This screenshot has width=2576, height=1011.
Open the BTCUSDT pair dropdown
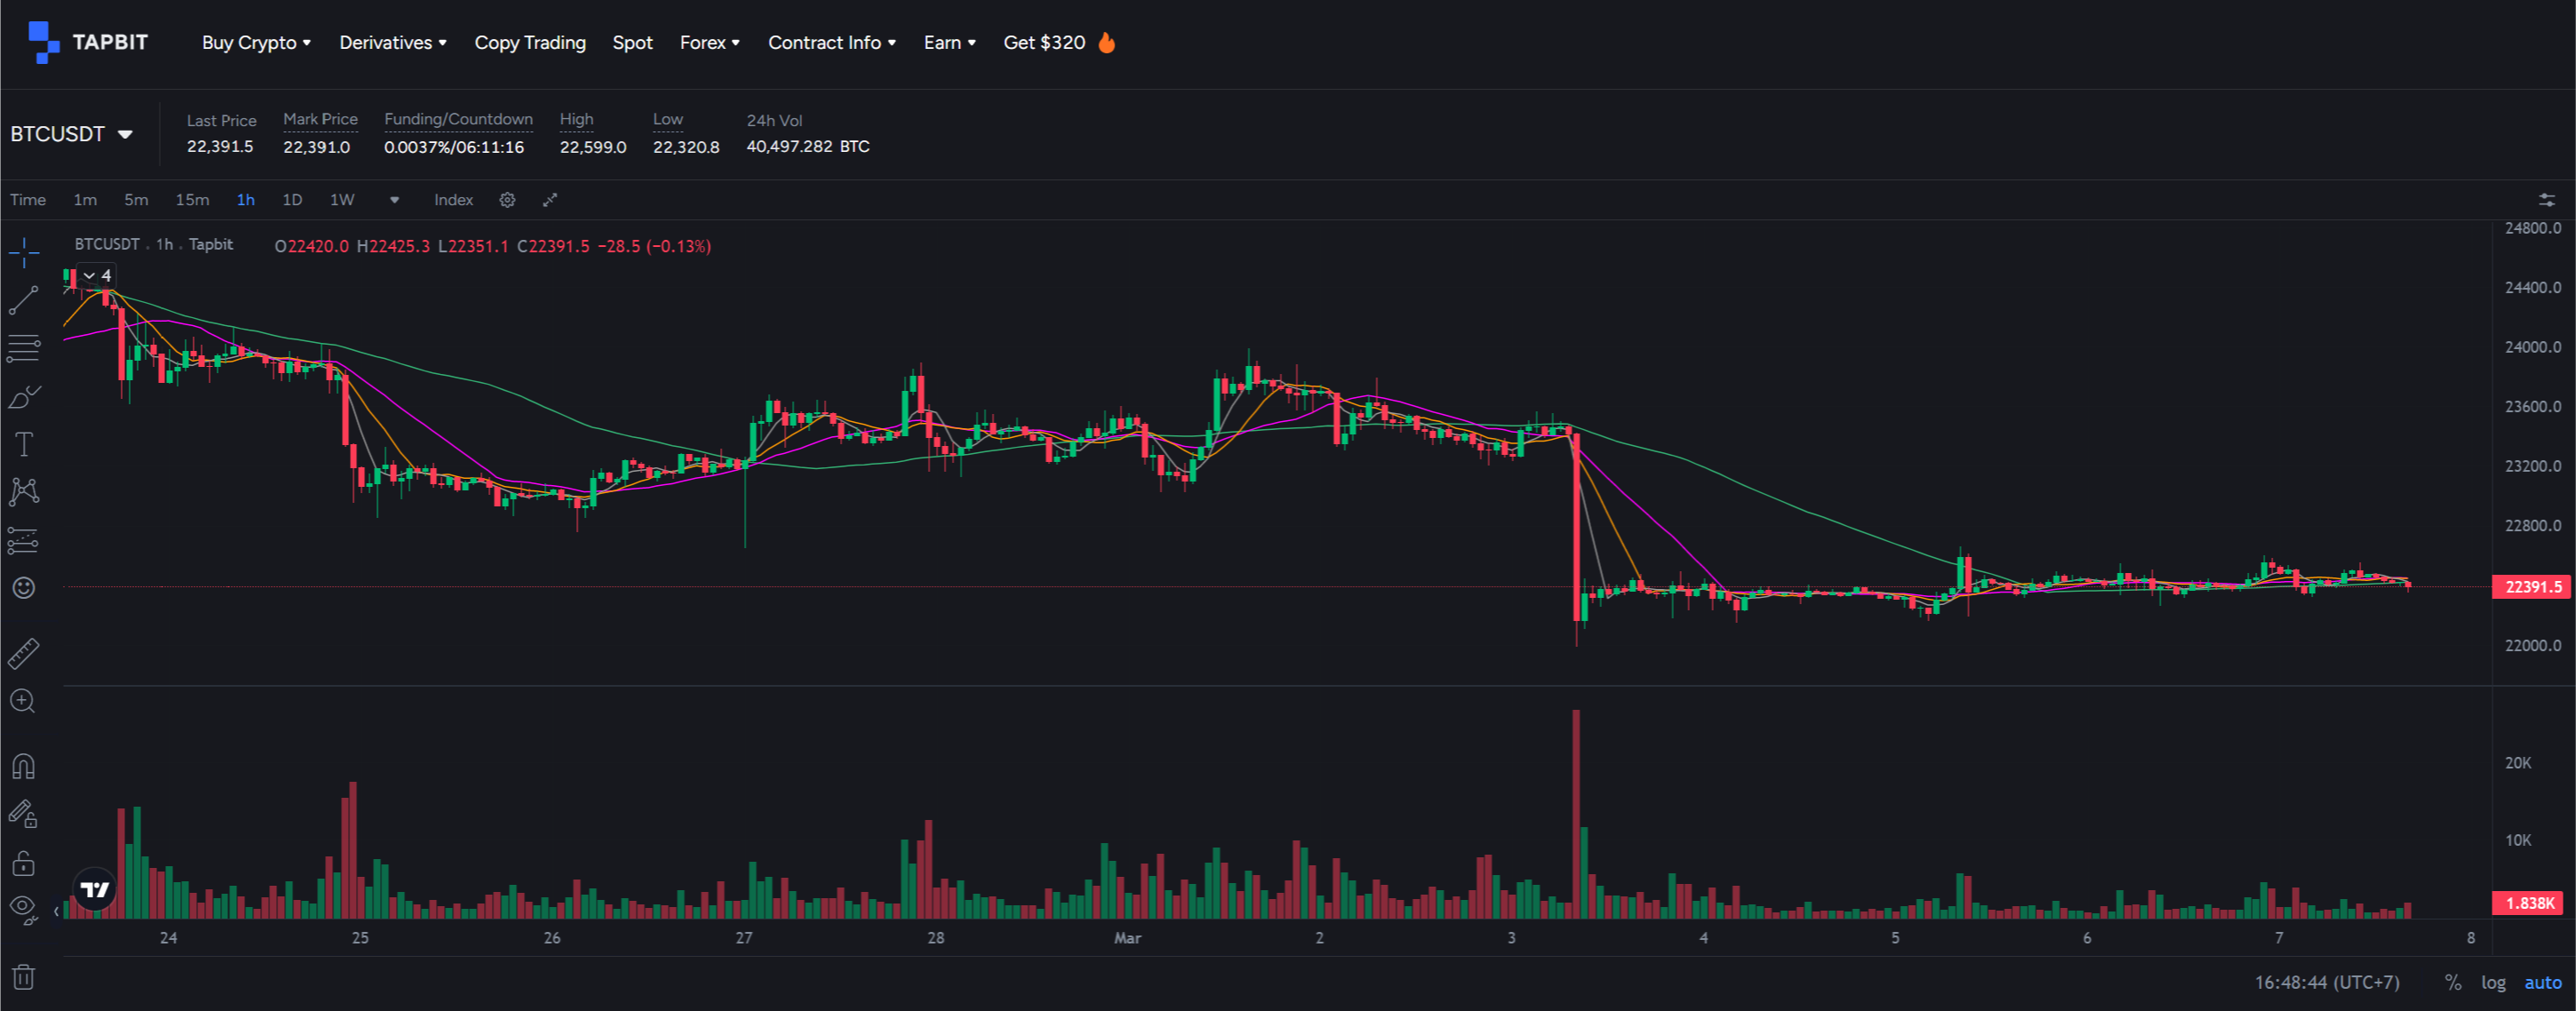pos(72,134)
